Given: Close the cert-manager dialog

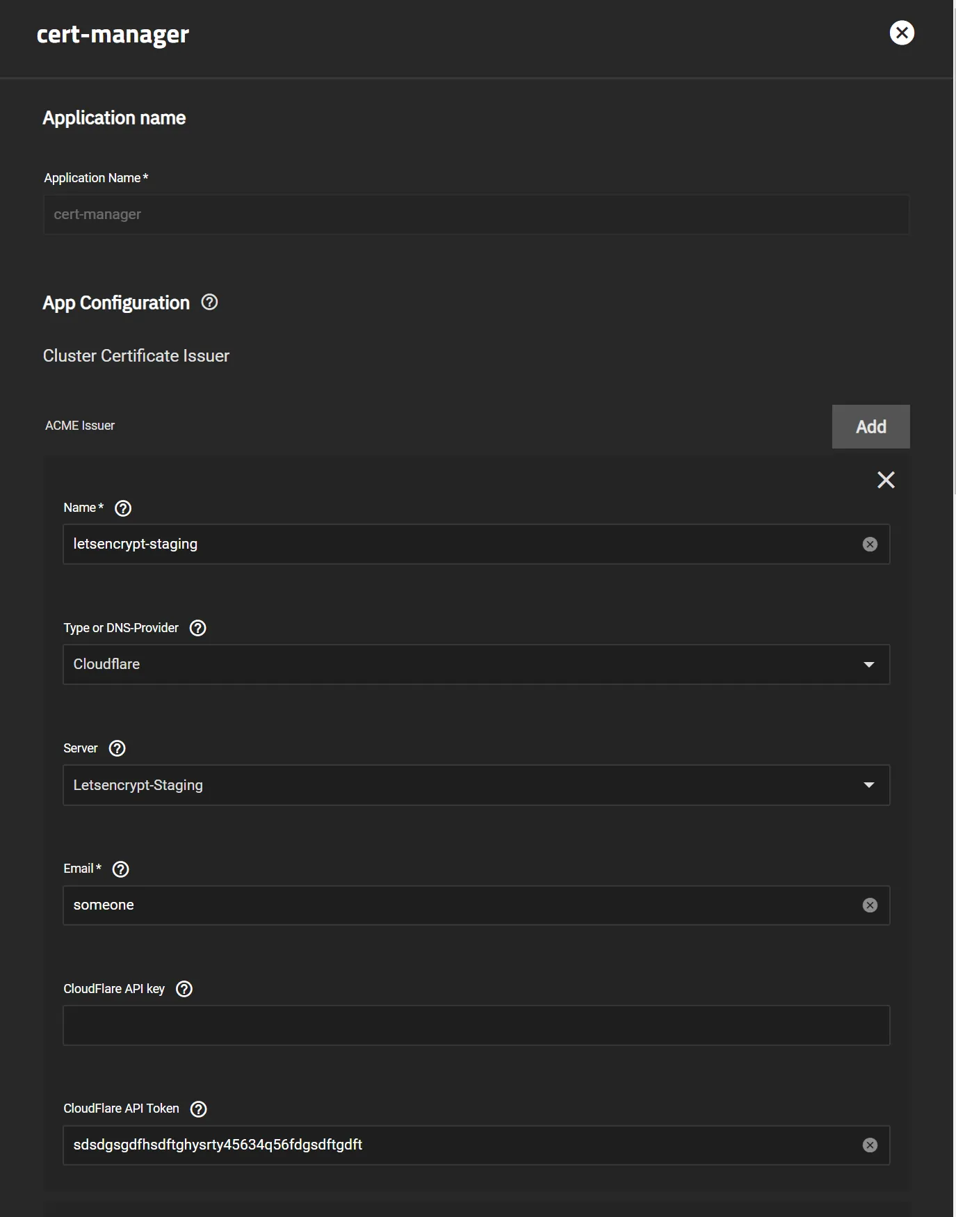Looking at the screenshot, I should click(902, 33).
